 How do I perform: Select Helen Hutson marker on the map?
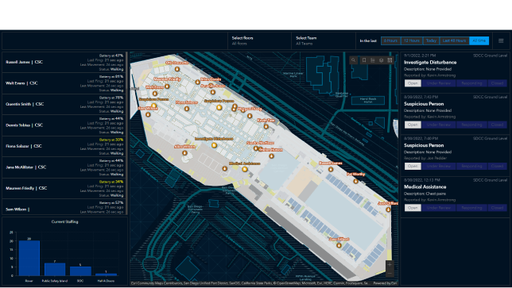pos(271,156)
